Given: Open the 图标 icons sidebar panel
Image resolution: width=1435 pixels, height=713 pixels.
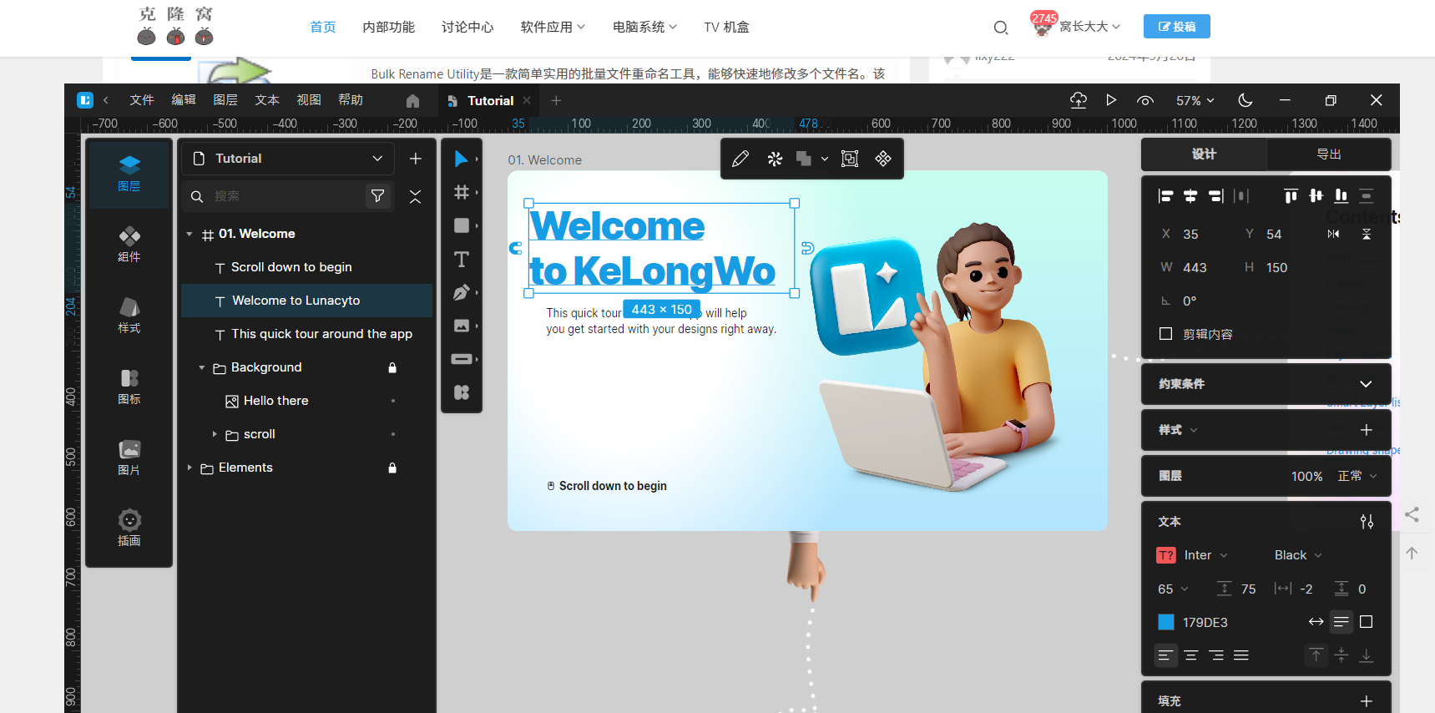Looking at the screenshot, I should [x=129, y=387].
